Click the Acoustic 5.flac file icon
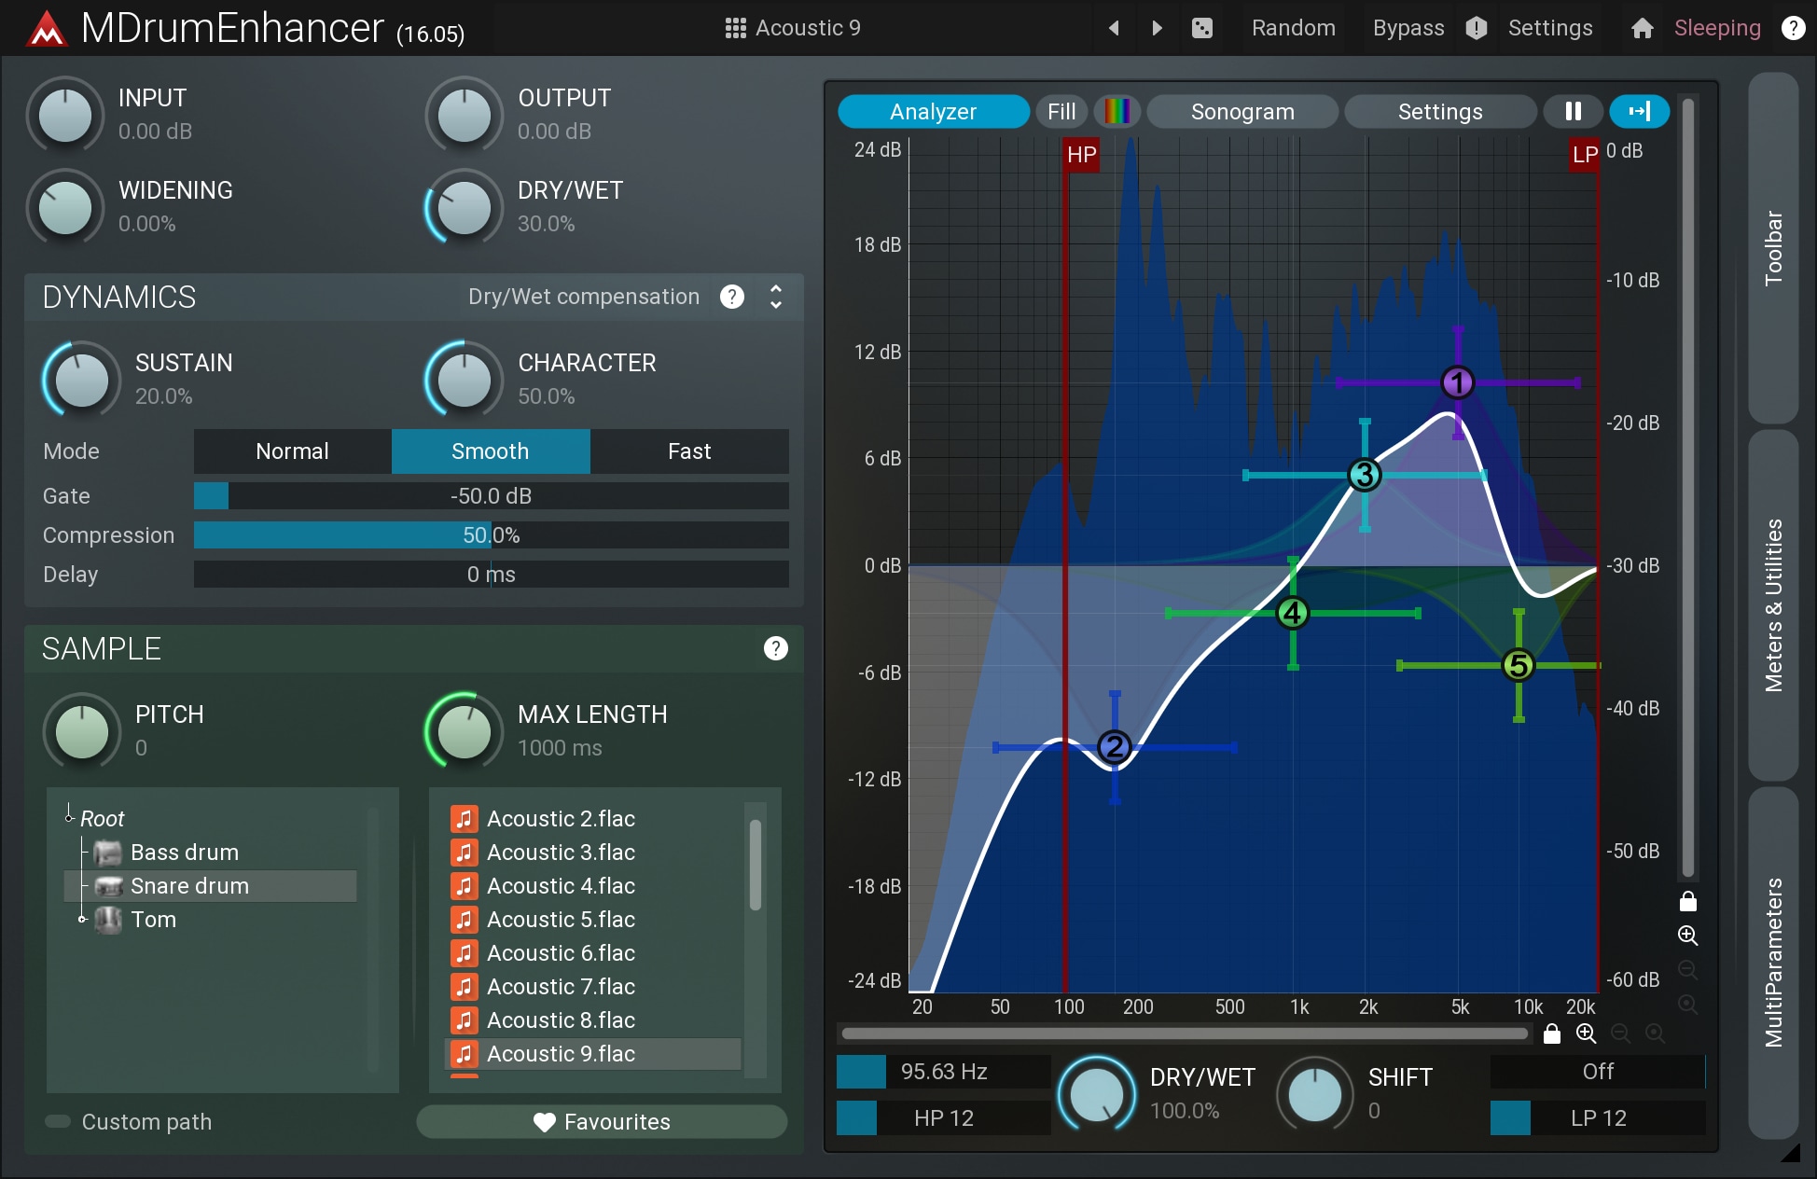 click(x=465, y=920)
